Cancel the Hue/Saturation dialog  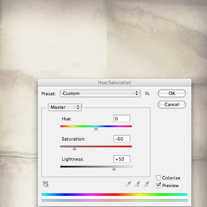[x=172, y=104]
